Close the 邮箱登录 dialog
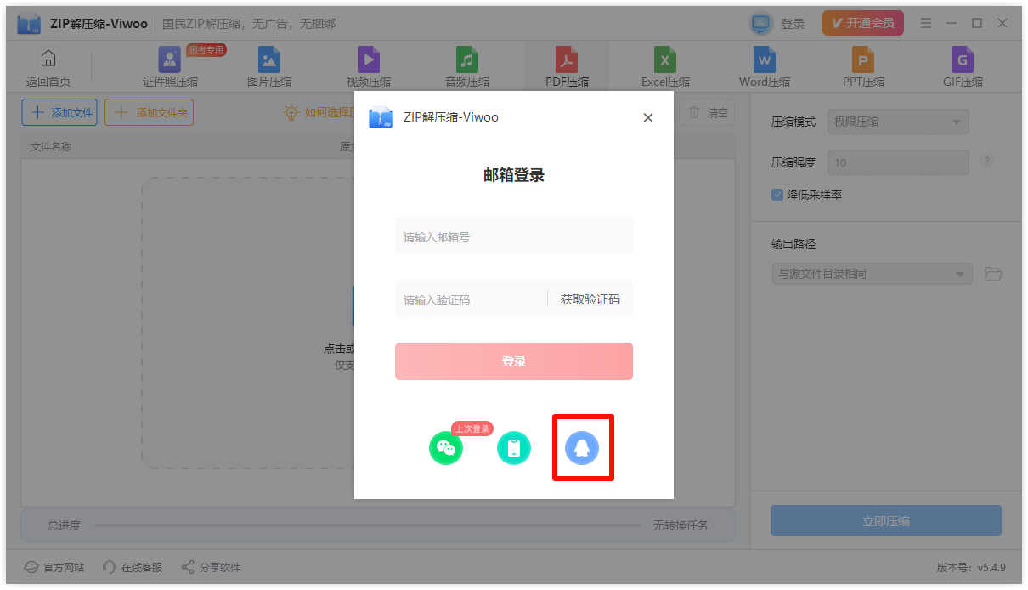The width and height of the screenshot is (1028, 590). click(648, 118)
